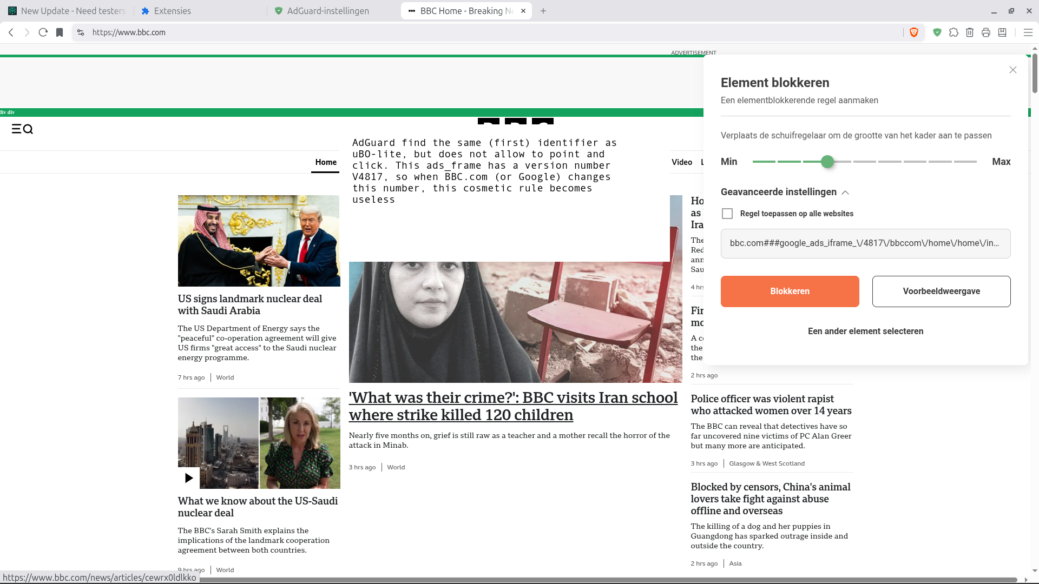Collapse Geavanceerde instellingen section
This screenshot has height=584, width=1039.
pos(785,192)
